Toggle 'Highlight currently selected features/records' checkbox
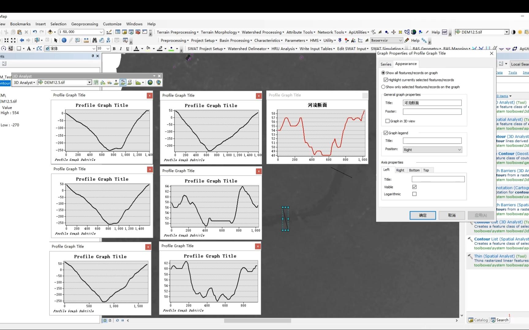Image resolution: width=529 pixels, height=330 pixels. [x=386, y=80]
